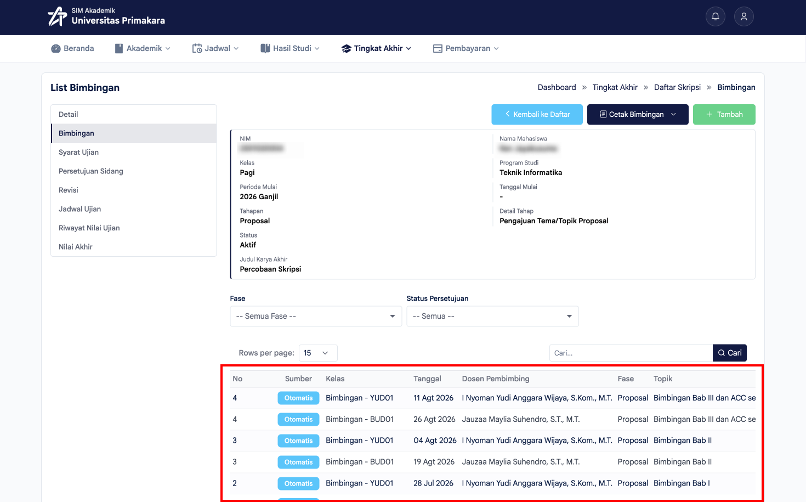Viewport: 806px width, 502px height.
Task: Sort by the Dosen Pembimbing column header
Action: [496, 379]
